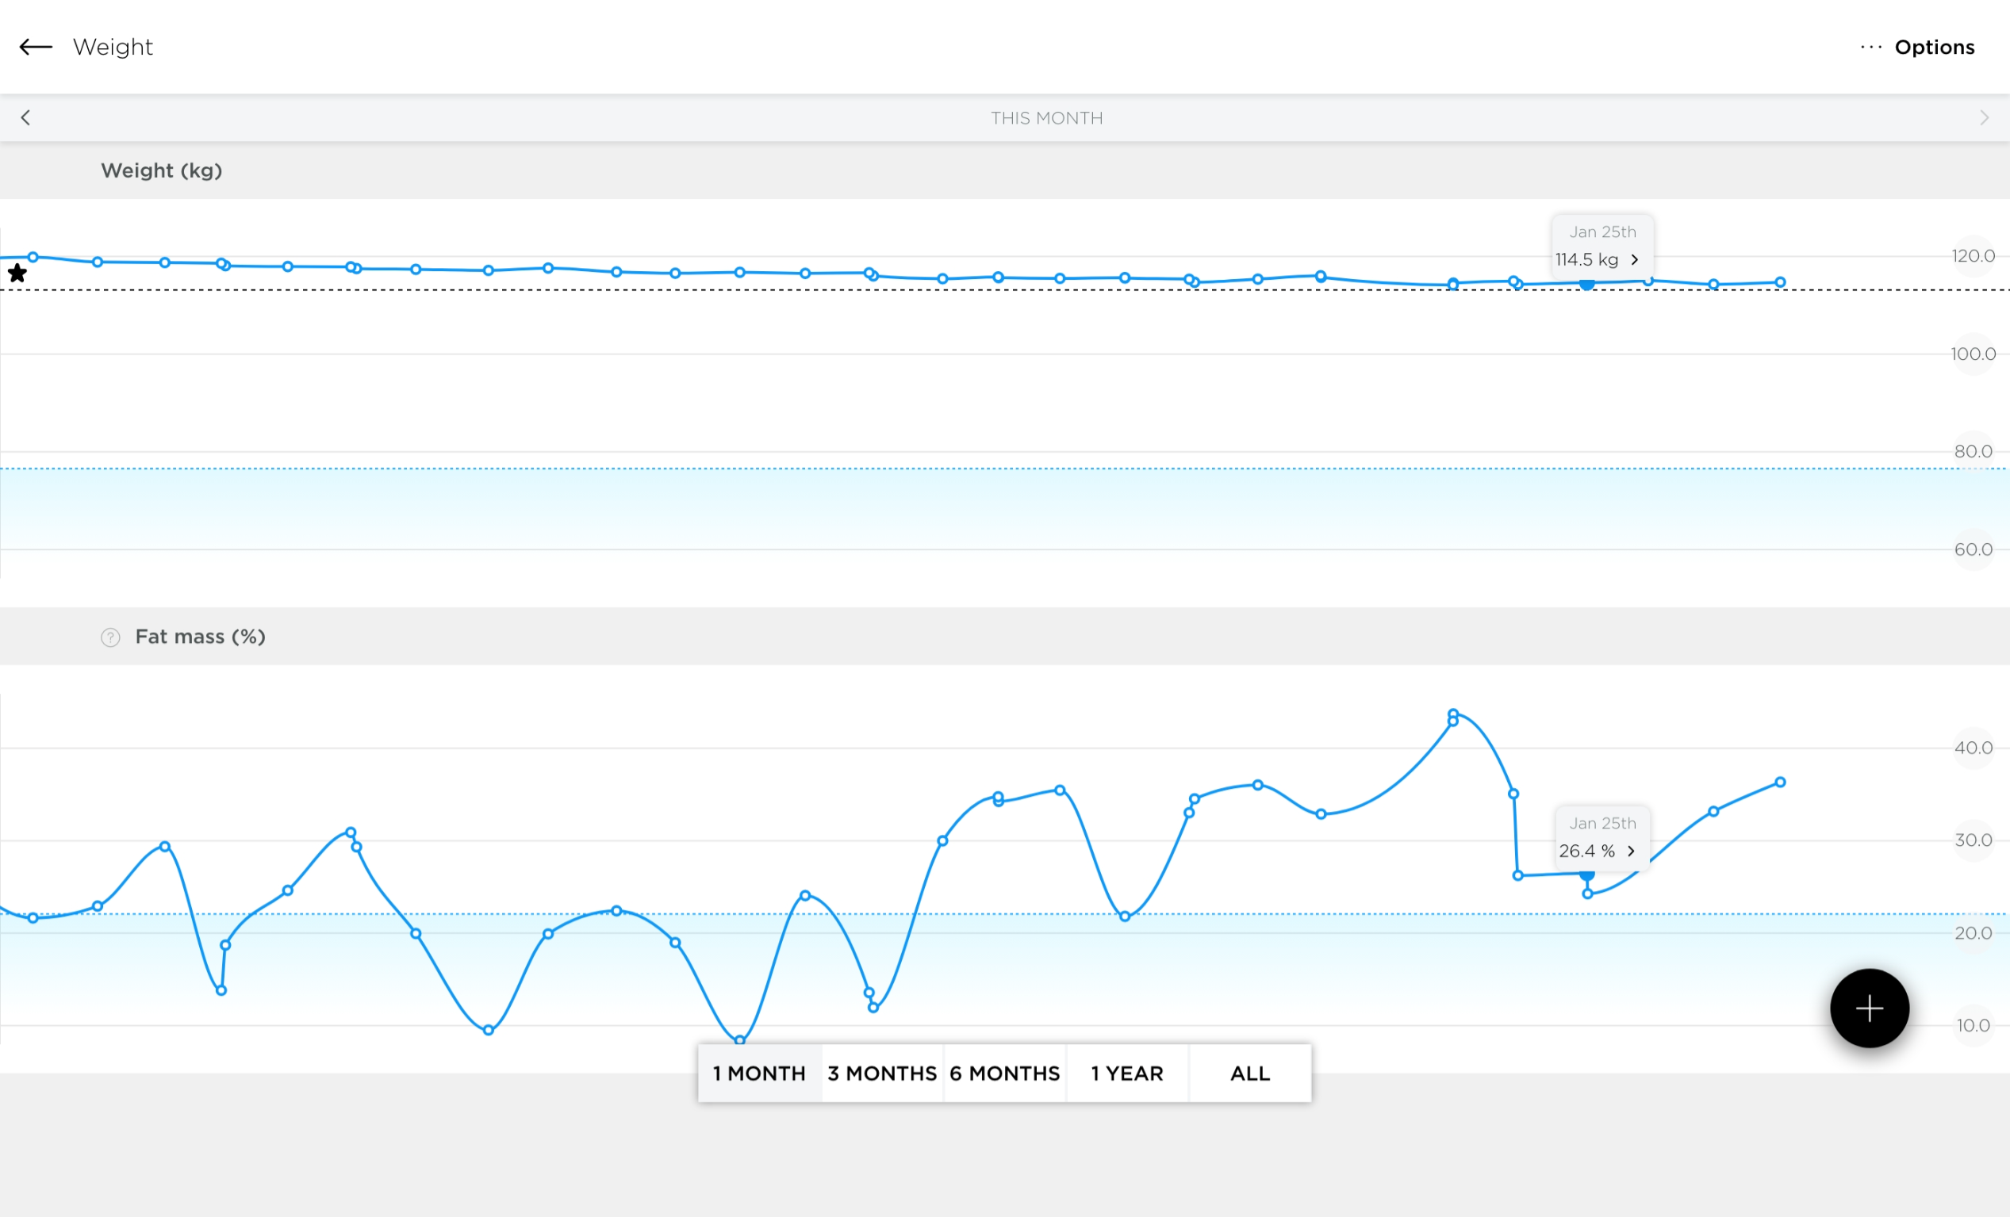Click the Fat mass (%) chart heading

coord(201,637)
